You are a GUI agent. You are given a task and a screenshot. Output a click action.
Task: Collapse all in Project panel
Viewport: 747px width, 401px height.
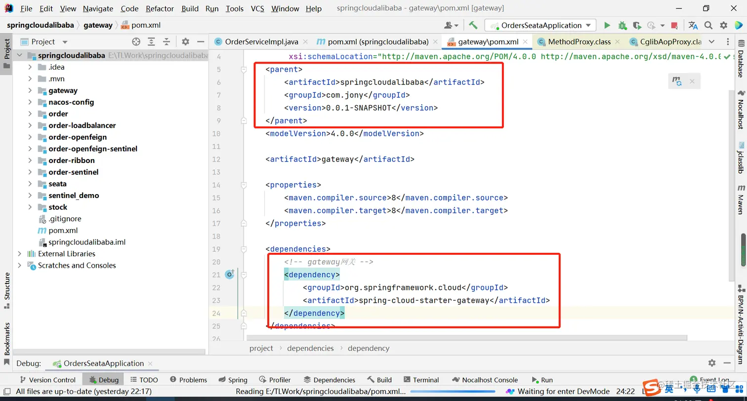166,42
